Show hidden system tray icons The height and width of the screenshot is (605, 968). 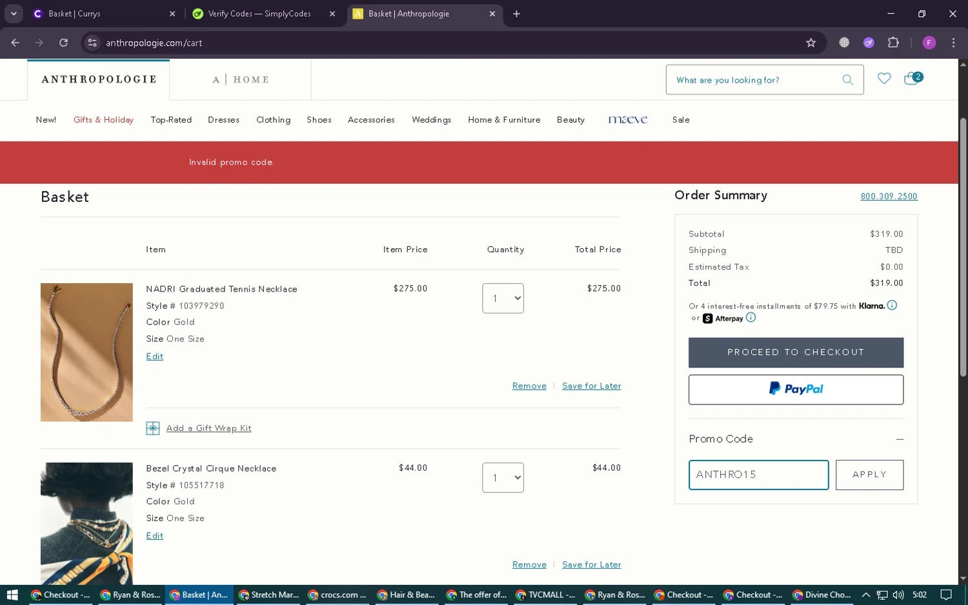866,595
